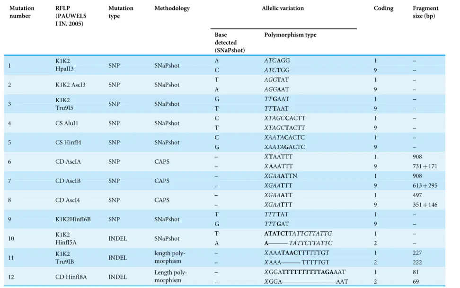This screenshot has width=460, height=288.
Task: Click fragment size '222'
Action: 417,262
